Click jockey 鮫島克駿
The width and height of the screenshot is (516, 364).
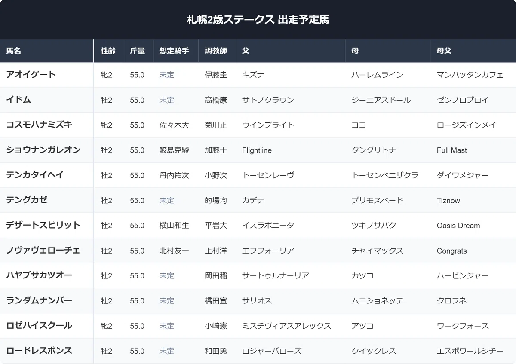[174, 150]
